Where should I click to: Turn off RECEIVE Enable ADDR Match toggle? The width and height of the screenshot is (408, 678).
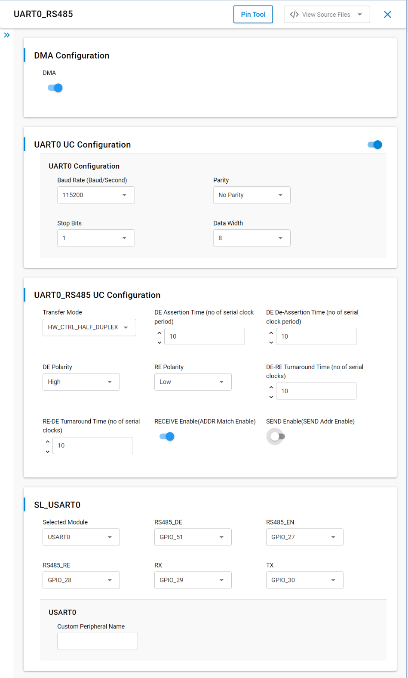pyautogui.click(x=167, y=437)
